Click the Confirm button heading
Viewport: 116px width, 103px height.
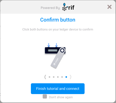tap(58, 20)
